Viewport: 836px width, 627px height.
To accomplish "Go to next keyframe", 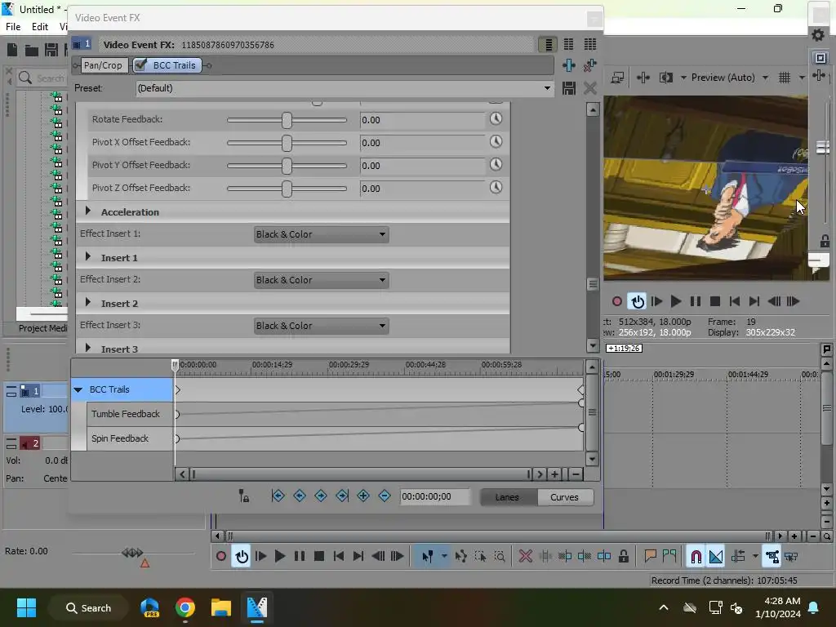I will pos(321,496).
